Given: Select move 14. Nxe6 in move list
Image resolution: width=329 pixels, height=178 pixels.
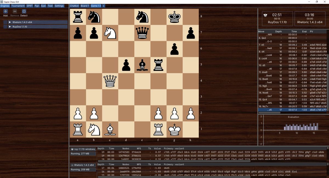Looking at the screenshot, I should tap(292, 93).
